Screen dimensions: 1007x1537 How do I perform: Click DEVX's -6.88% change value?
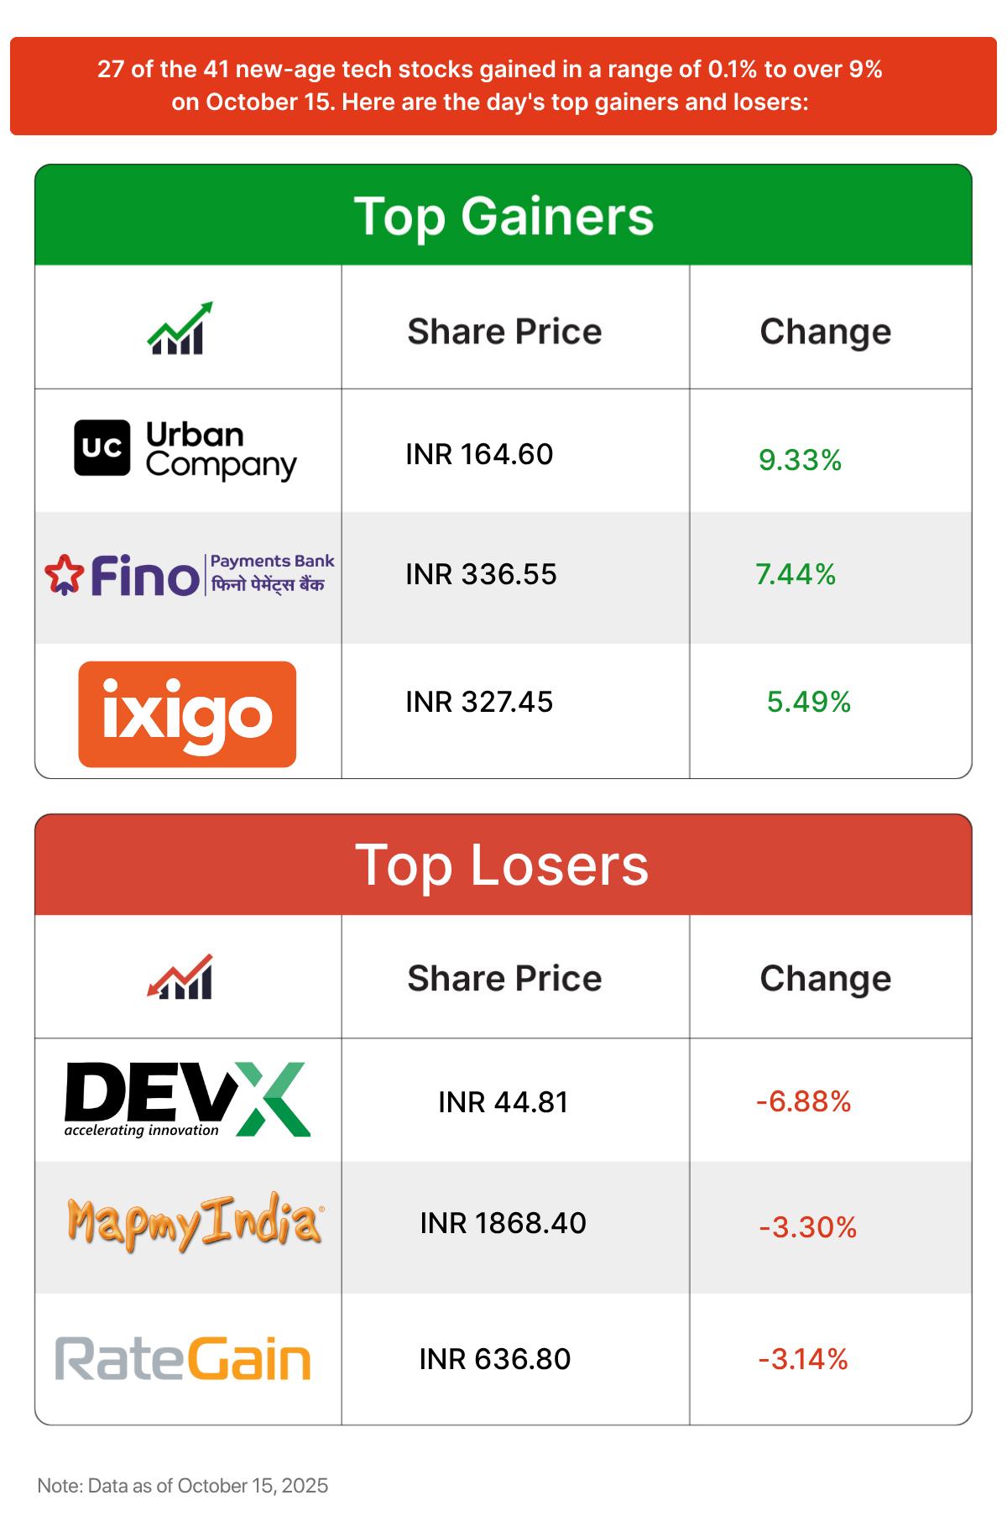coord(803,1101)
